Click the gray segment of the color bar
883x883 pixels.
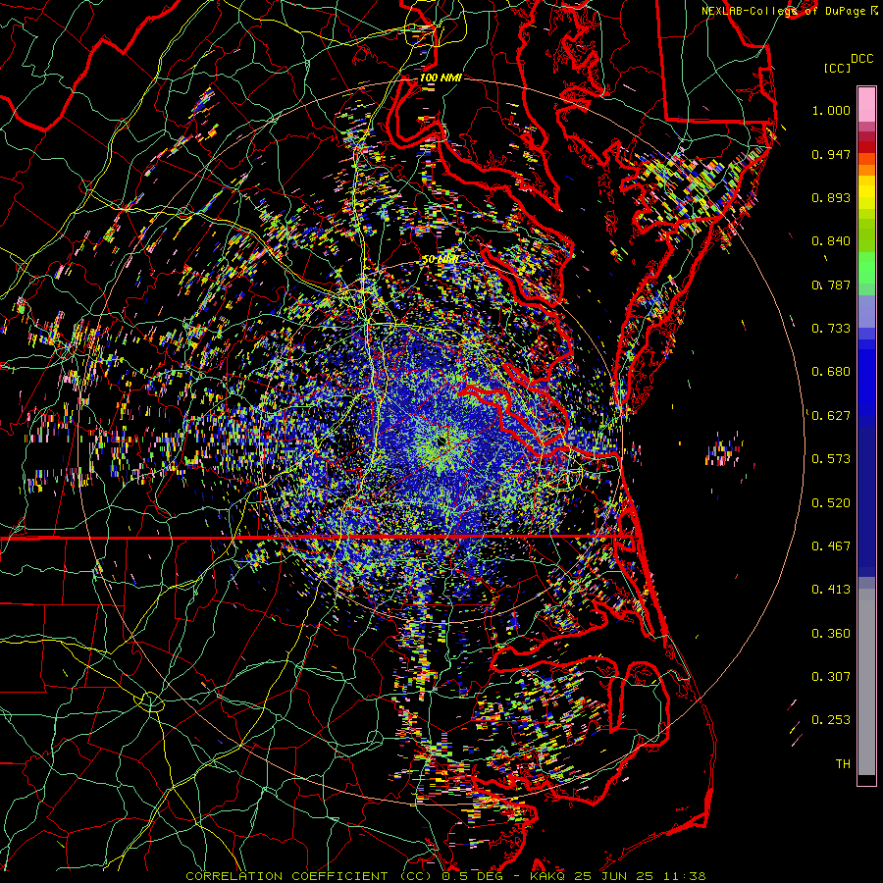866,682
